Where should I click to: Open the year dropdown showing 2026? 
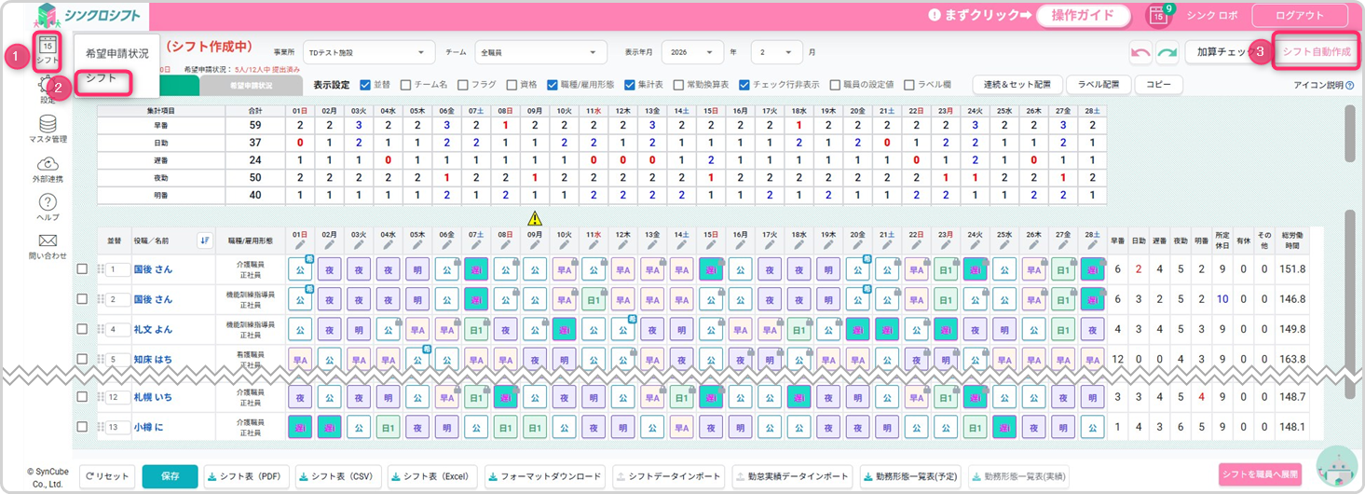pos(691,52)
